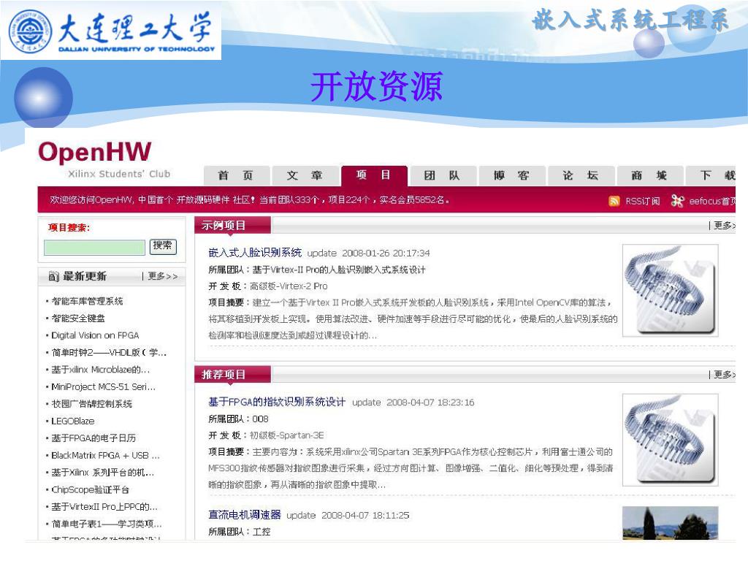Click the RSS订阅 link
The image size is (748, 561).
643,202
